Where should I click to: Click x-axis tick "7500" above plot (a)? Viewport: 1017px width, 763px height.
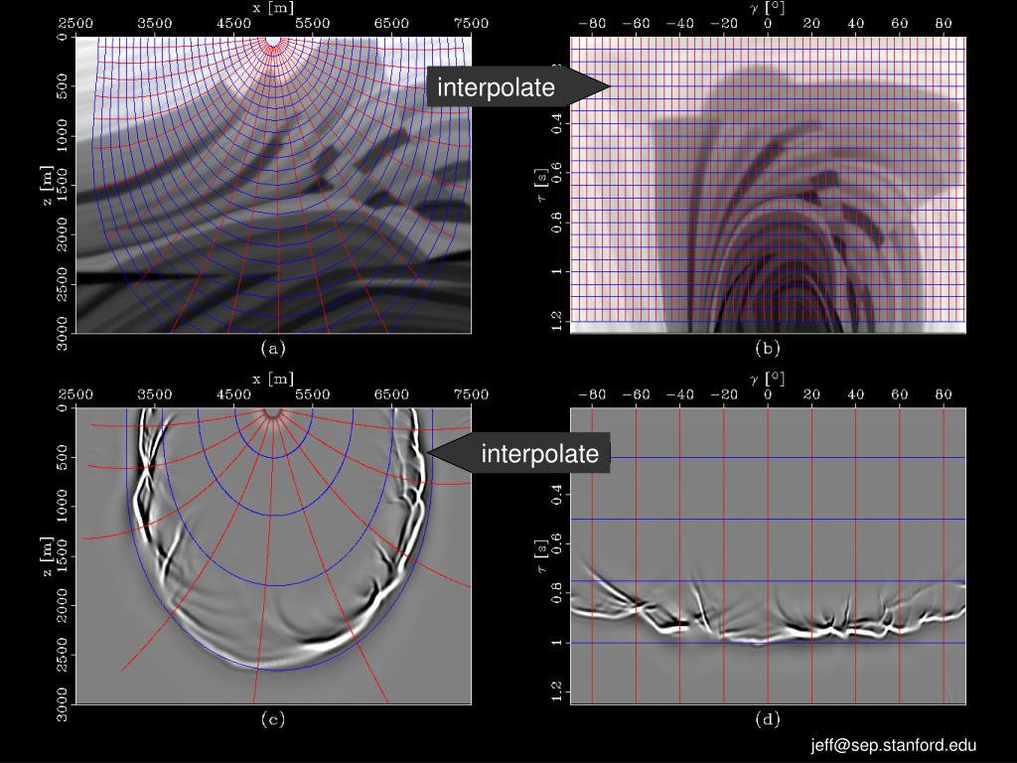click(471, 24)
